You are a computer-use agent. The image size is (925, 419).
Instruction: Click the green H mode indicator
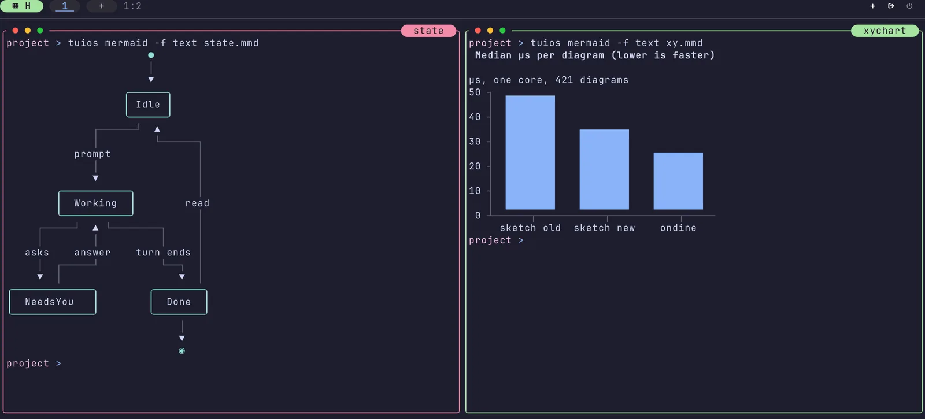[x=22, y=6]
